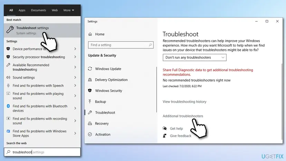Expand arrow for problems with playing sound

pyautogui.click(x=75, y=96)
